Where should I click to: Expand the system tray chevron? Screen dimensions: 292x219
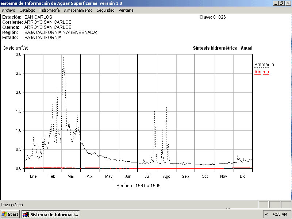point(266,214)
